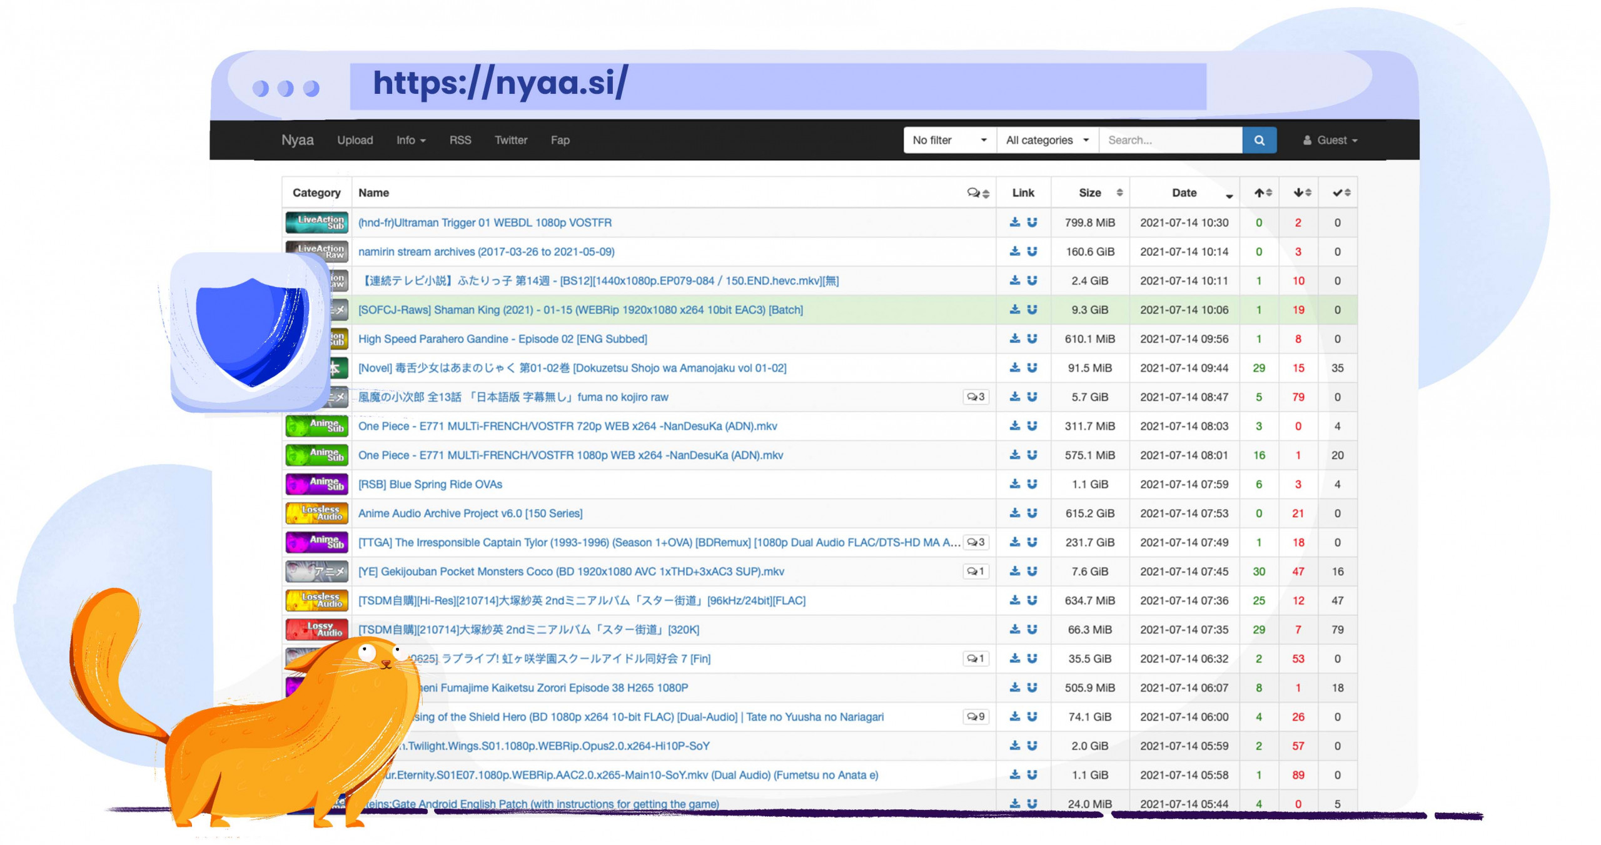This screenshot has width=1601, height=845.
Task: Open the 9 comments on Shield Hero
Action: click(976, 717)
